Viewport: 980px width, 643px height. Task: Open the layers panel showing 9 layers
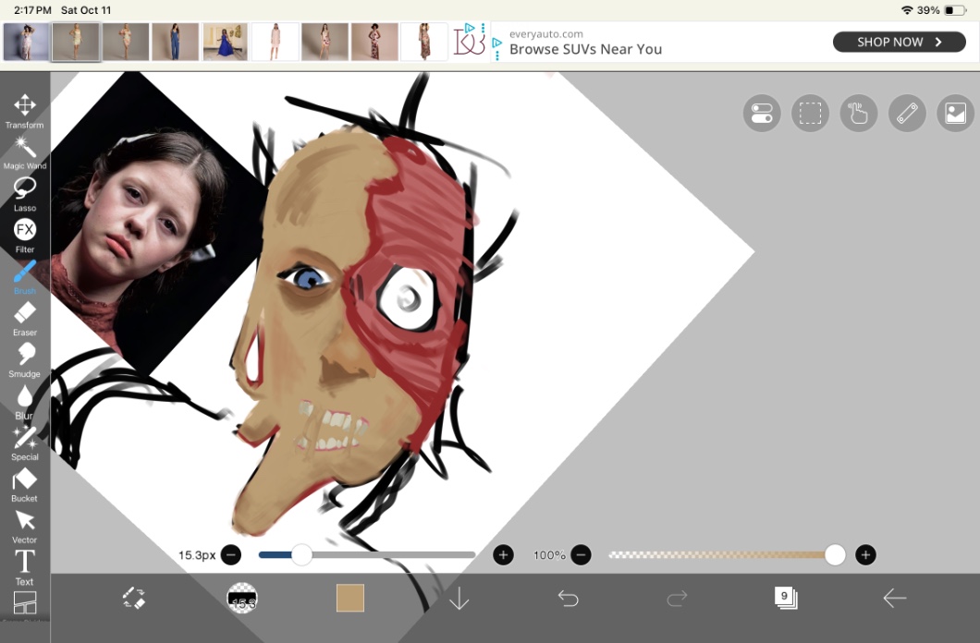(785, 598)
